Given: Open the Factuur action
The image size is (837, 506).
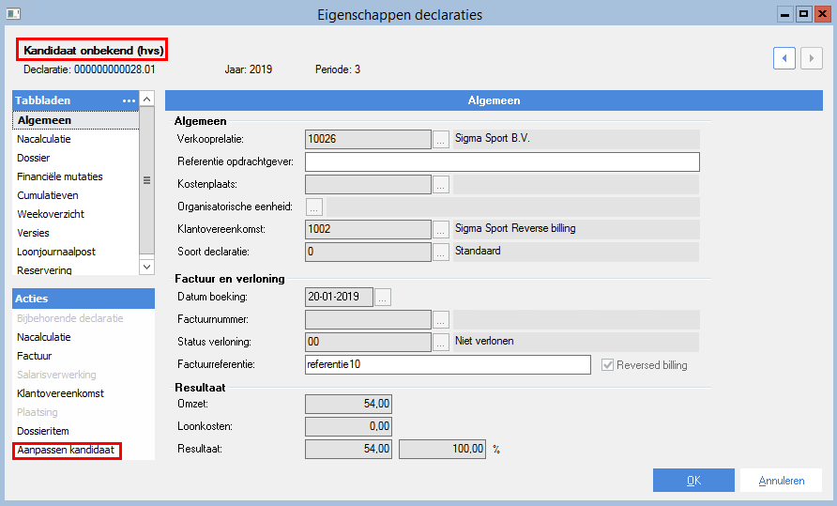Looking at the screenshot, I should click(x=34, y=356).
